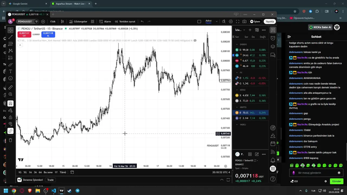Open notifications bell icon in right sidebar
This screenshot has width=347, height=195.
pyautogui.click(x=273, y=160)
